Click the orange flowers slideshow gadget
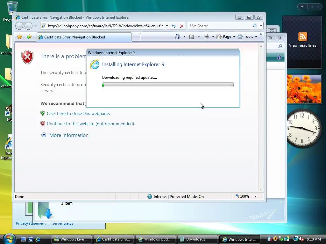 [x=304, y=89]
